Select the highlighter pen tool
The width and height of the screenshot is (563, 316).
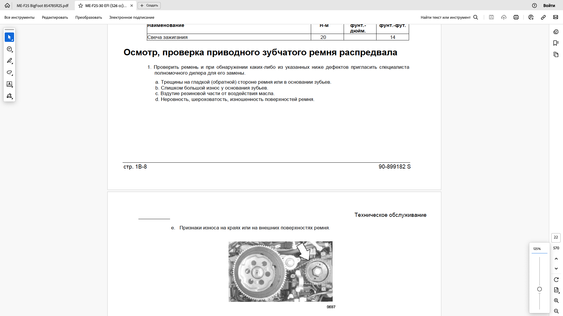[x=9, y=61]
